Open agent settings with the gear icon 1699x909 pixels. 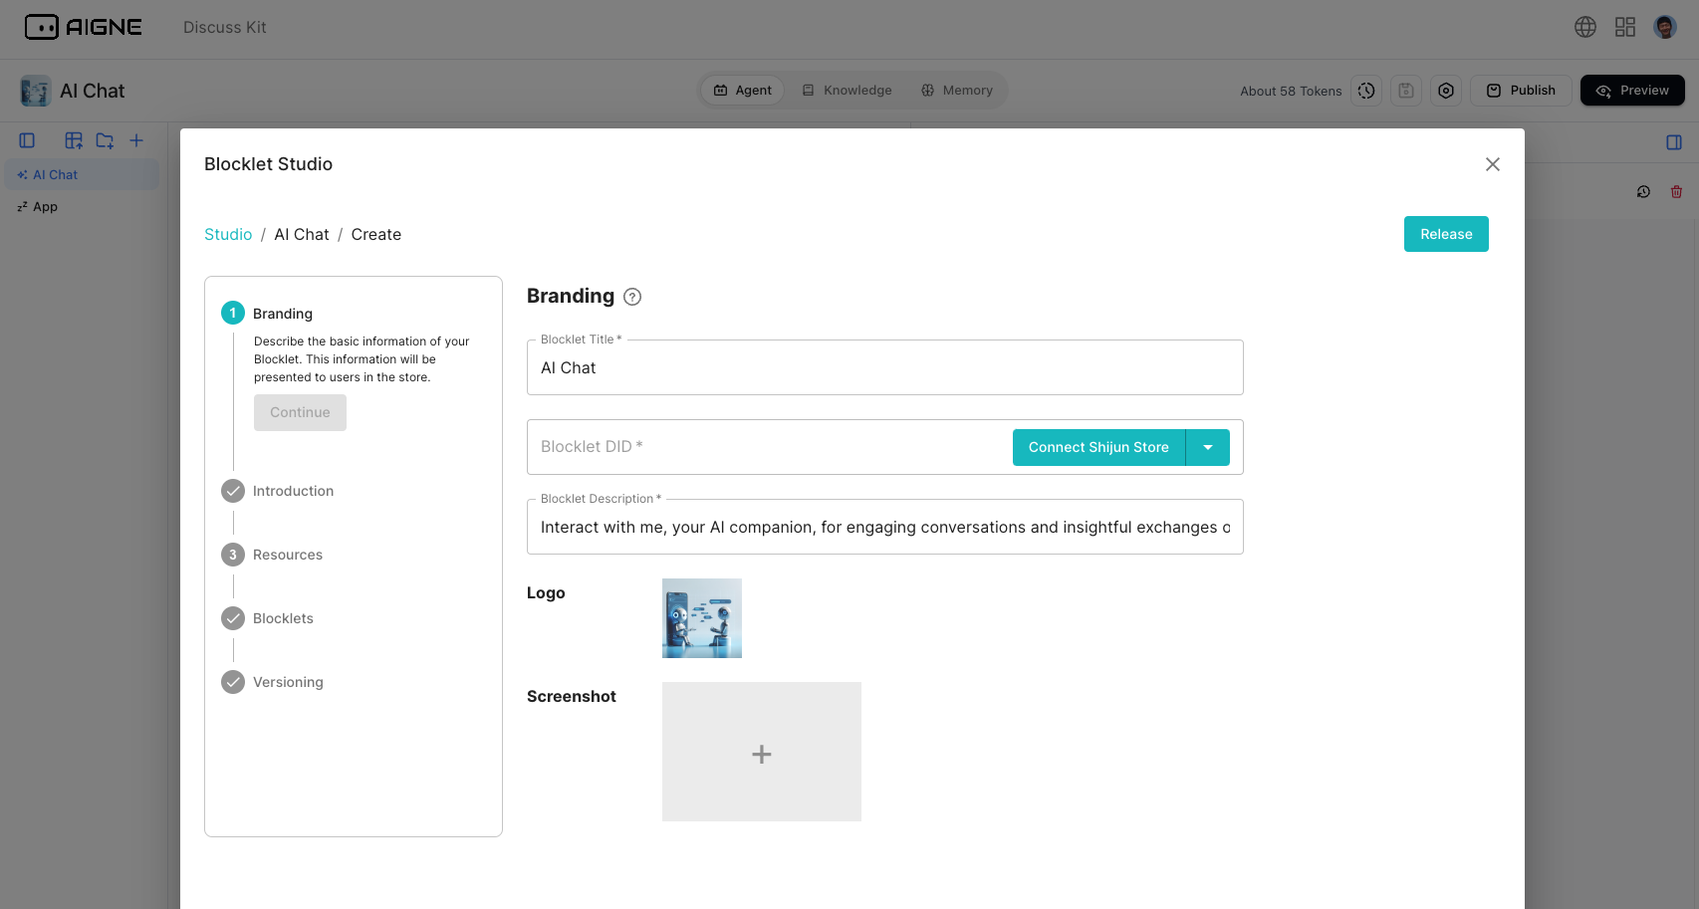tap(1446, 91)
